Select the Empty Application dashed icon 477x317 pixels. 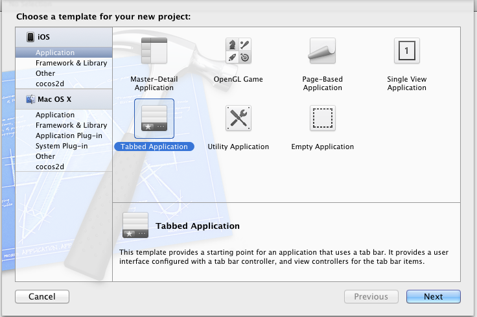pos(323,118)
